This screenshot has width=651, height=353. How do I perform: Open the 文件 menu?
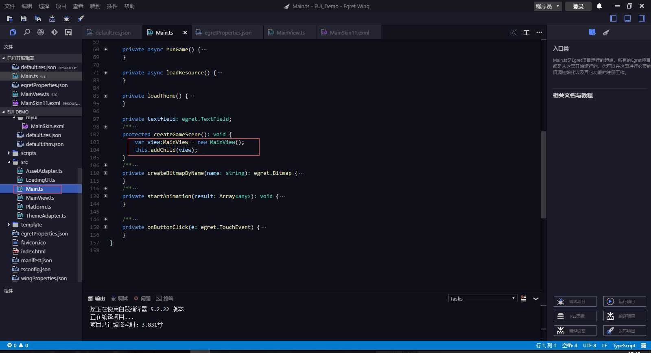coord(9,6)
